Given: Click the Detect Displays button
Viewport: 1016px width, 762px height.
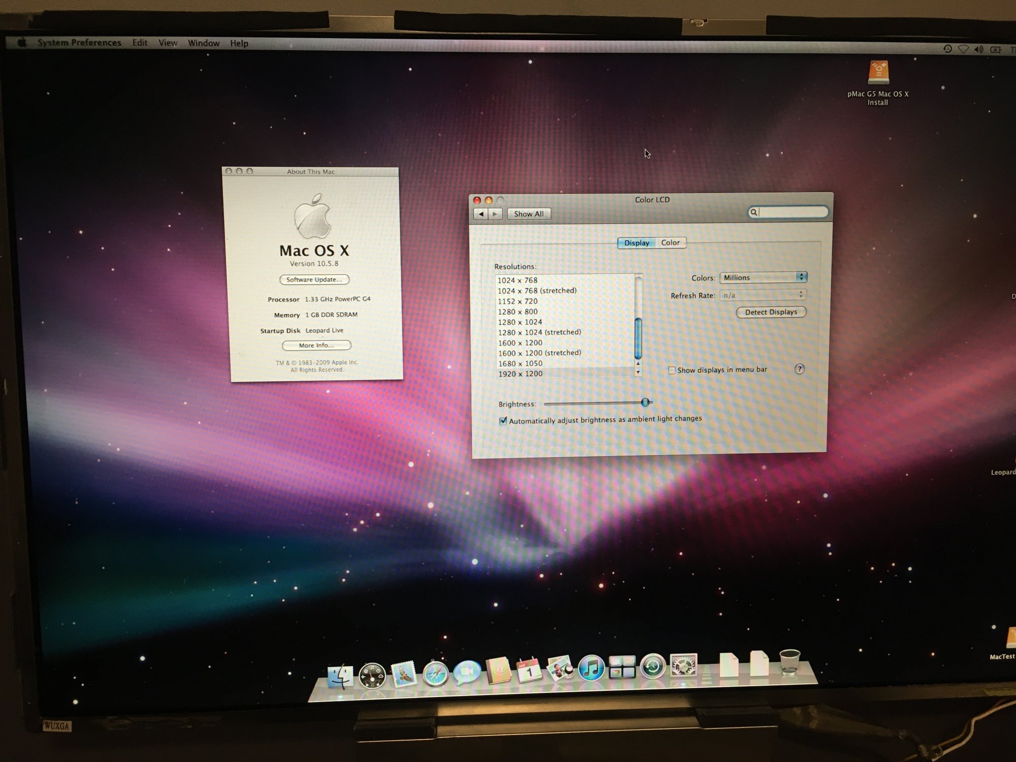Looking at the screenshot, I should coord(771,312).
